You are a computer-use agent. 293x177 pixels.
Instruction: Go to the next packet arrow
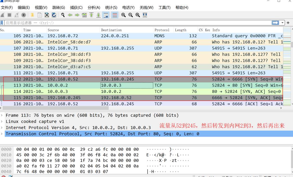[77, 15]
